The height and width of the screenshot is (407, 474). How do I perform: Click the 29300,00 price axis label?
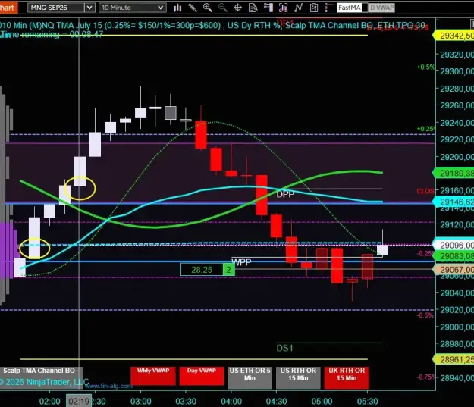(x=457, y=71)
